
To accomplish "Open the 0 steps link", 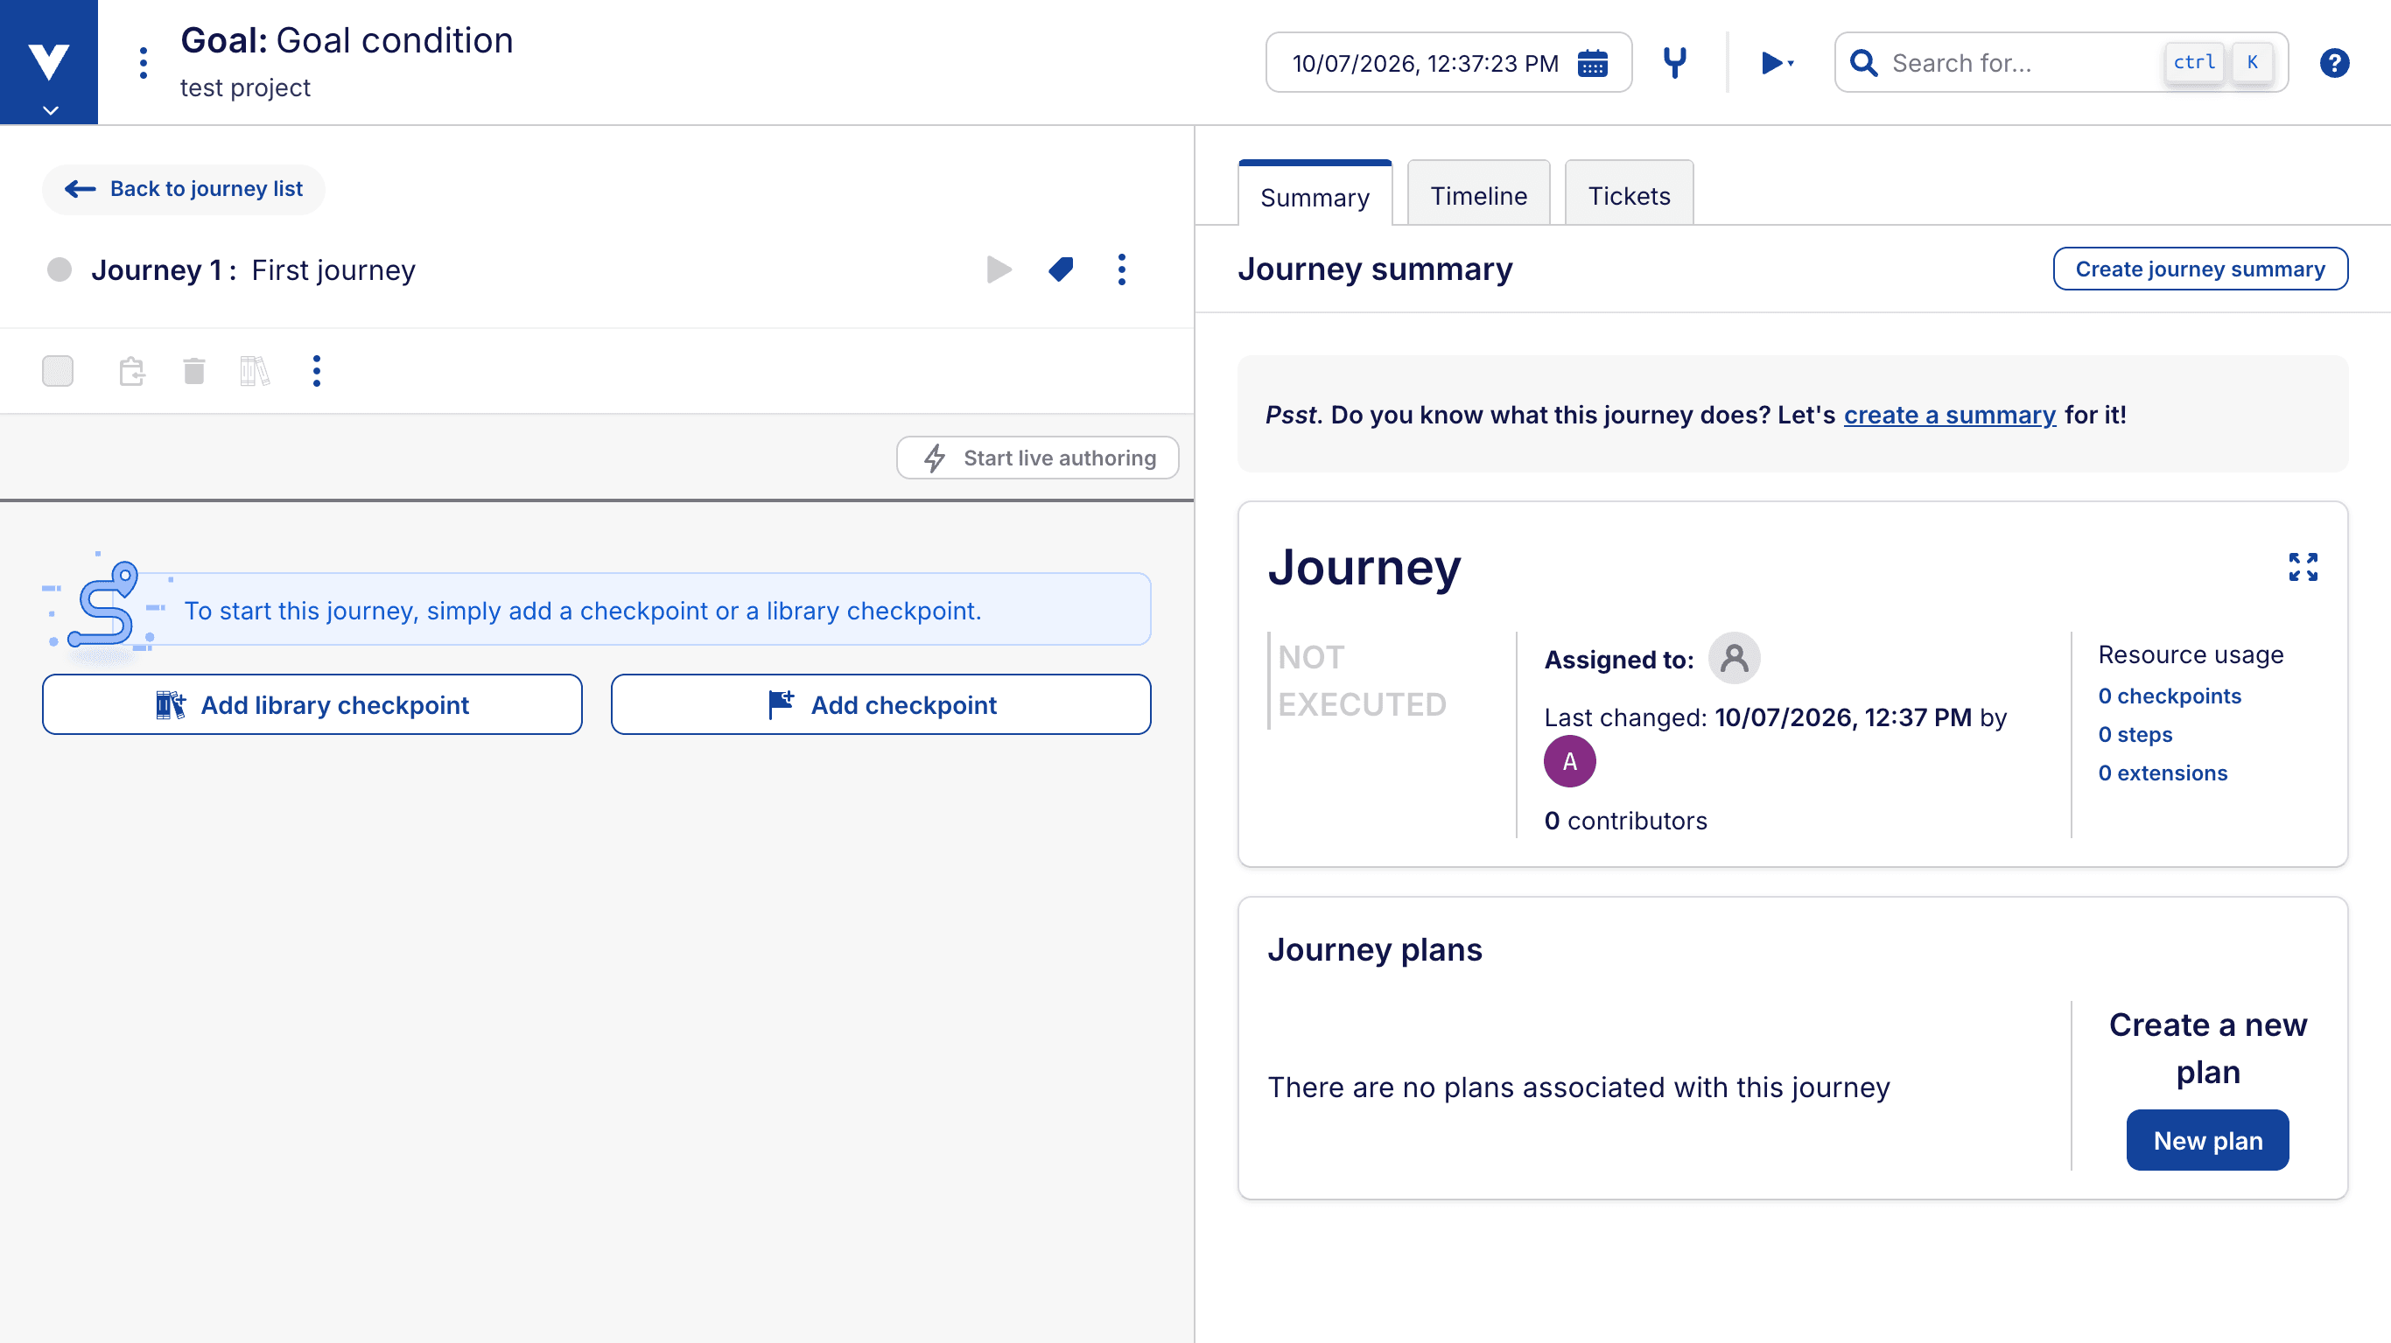I will tap(2135, 735).
